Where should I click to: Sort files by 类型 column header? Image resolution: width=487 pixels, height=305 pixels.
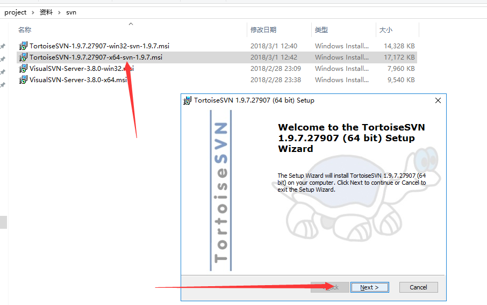pos(321,30)
